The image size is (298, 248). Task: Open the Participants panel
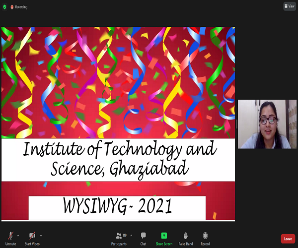click(119, 239)
